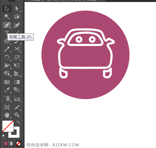Select the Hand tool
This screenshot has width=156, height=148.
(x=7, y=115)
